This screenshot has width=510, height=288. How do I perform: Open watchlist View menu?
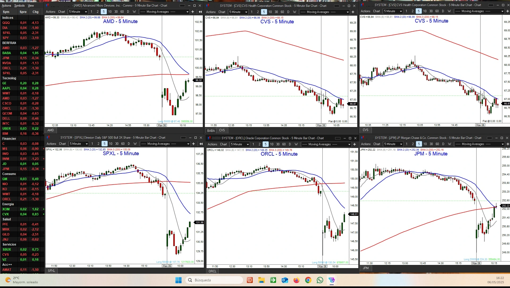(31, 6)
